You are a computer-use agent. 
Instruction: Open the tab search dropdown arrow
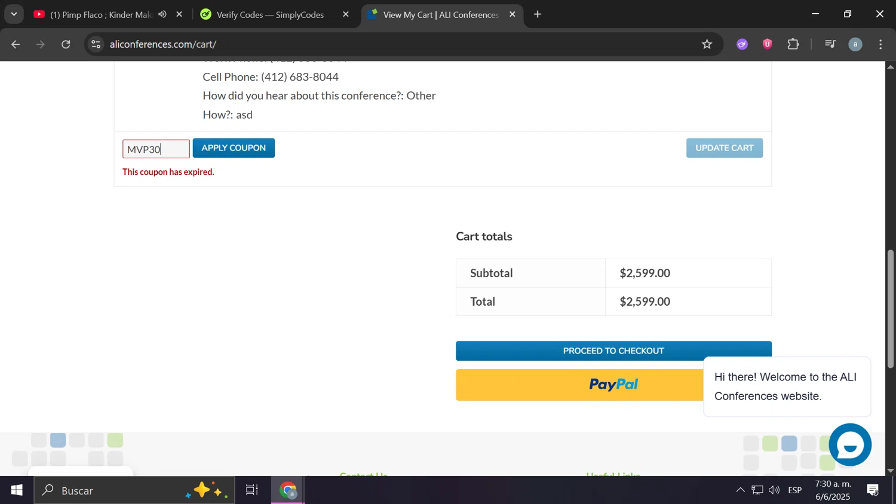[14, 14]
